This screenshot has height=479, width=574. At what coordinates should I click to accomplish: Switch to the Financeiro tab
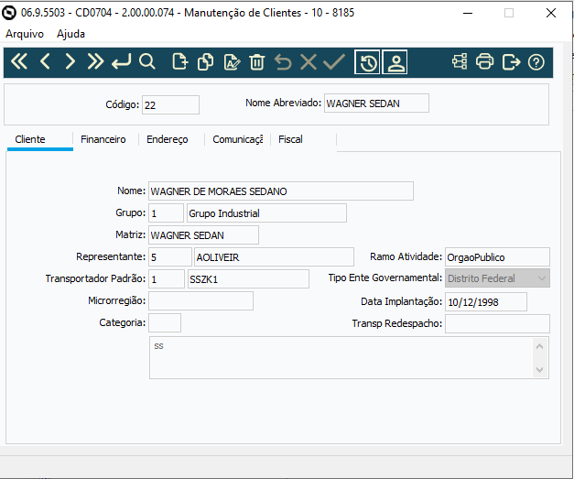point(105,139)
